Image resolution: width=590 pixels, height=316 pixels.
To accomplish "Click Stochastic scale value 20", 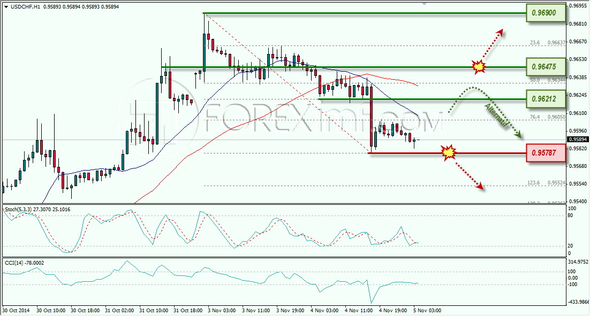I will pyautogui.click(x=570, y=246).
